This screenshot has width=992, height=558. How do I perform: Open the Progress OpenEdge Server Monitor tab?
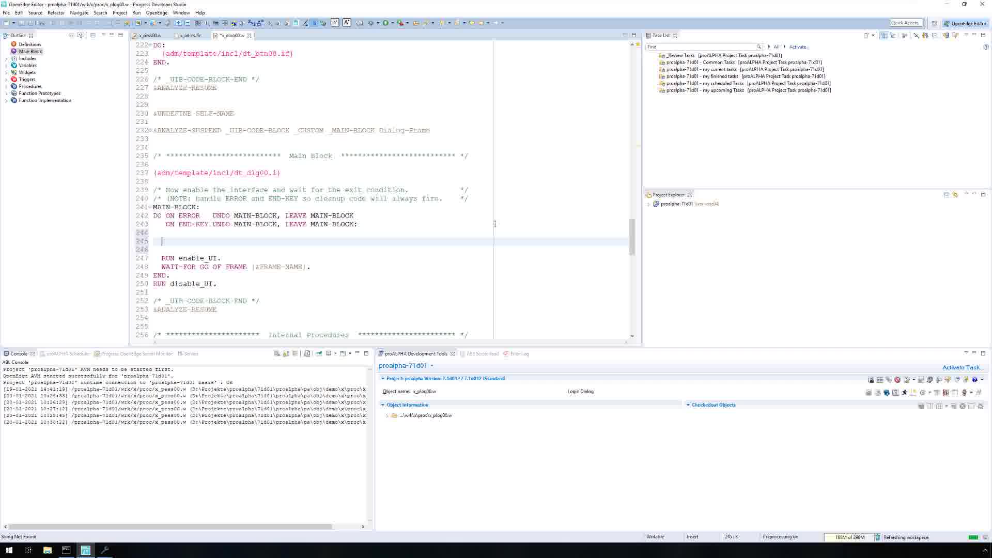pyautogui.click(x=133, y=354)
